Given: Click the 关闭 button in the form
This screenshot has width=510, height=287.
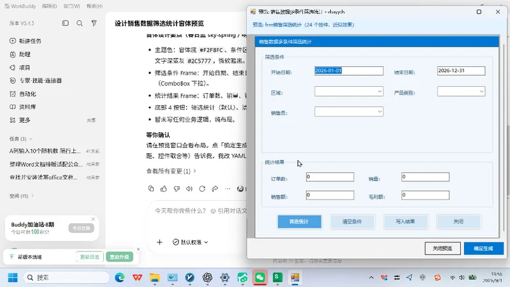Looking at the screenshot, I should [x=458, y=221].
